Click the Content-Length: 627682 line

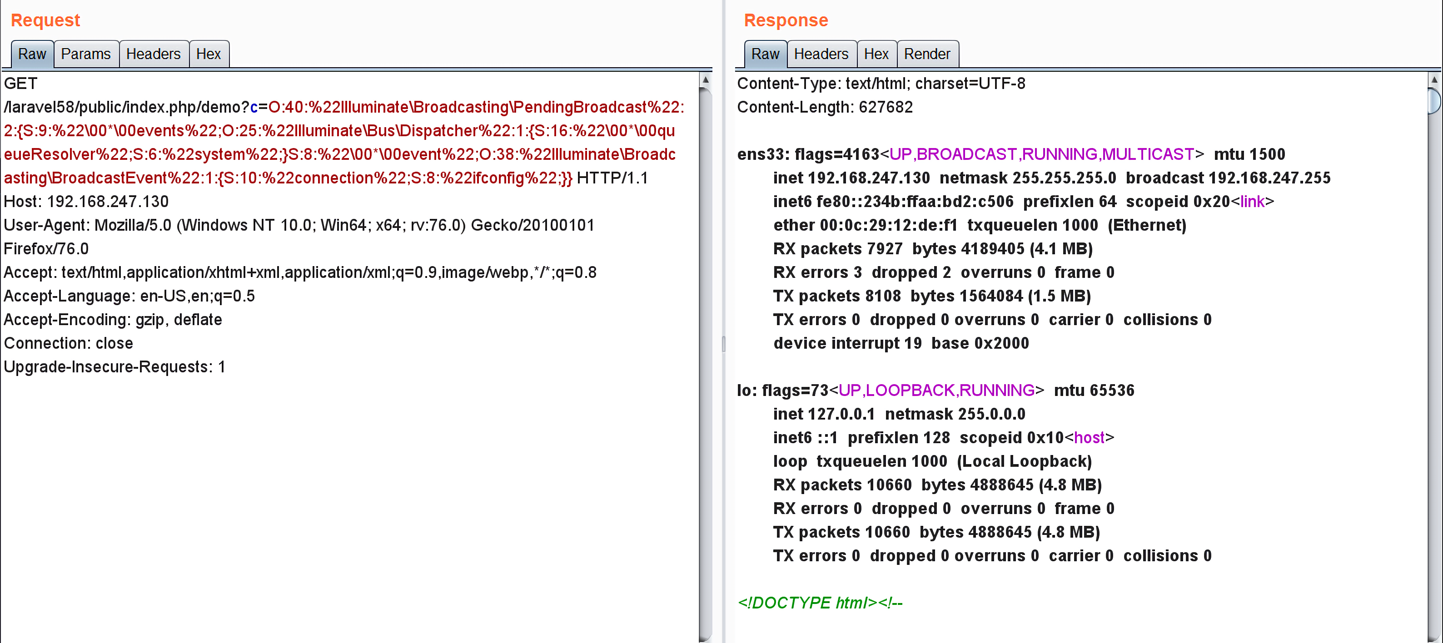[x=825, y=107]
